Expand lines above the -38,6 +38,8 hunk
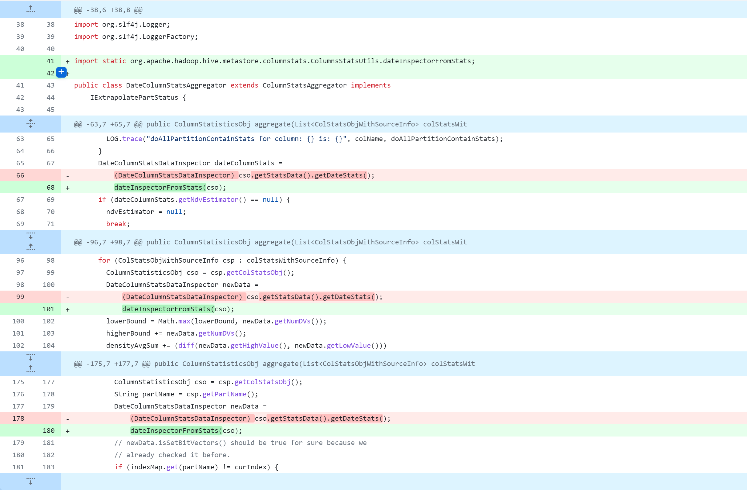Image resolution: width=747 pixels, height=490 pixels. pos(30,9)
